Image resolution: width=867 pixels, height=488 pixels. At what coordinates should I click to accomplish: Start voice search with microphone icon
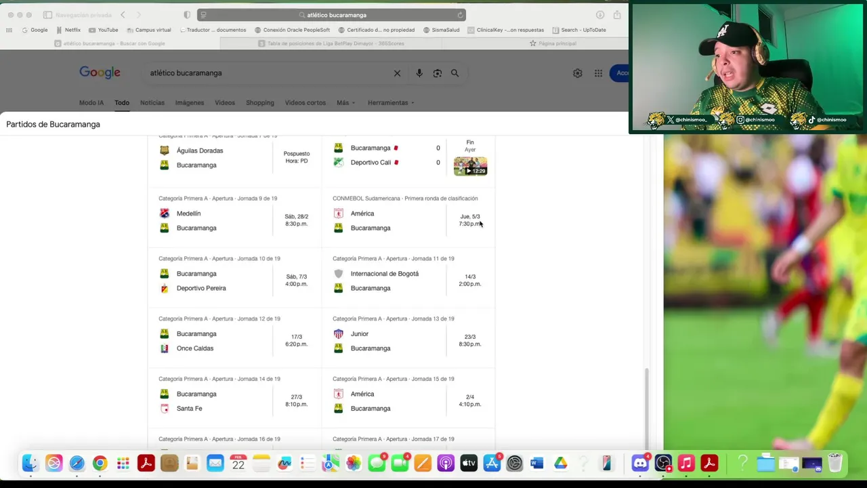tap(419, 73)
